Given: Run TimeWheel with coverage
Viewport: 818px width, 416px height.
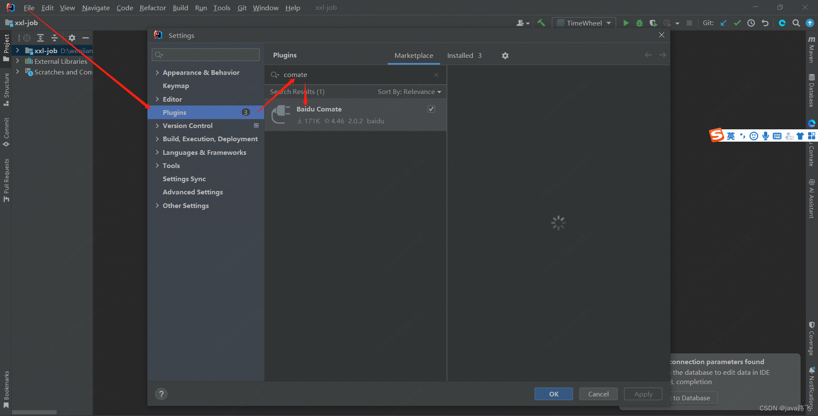Looking at the screenshot, I should click(653, 23).
